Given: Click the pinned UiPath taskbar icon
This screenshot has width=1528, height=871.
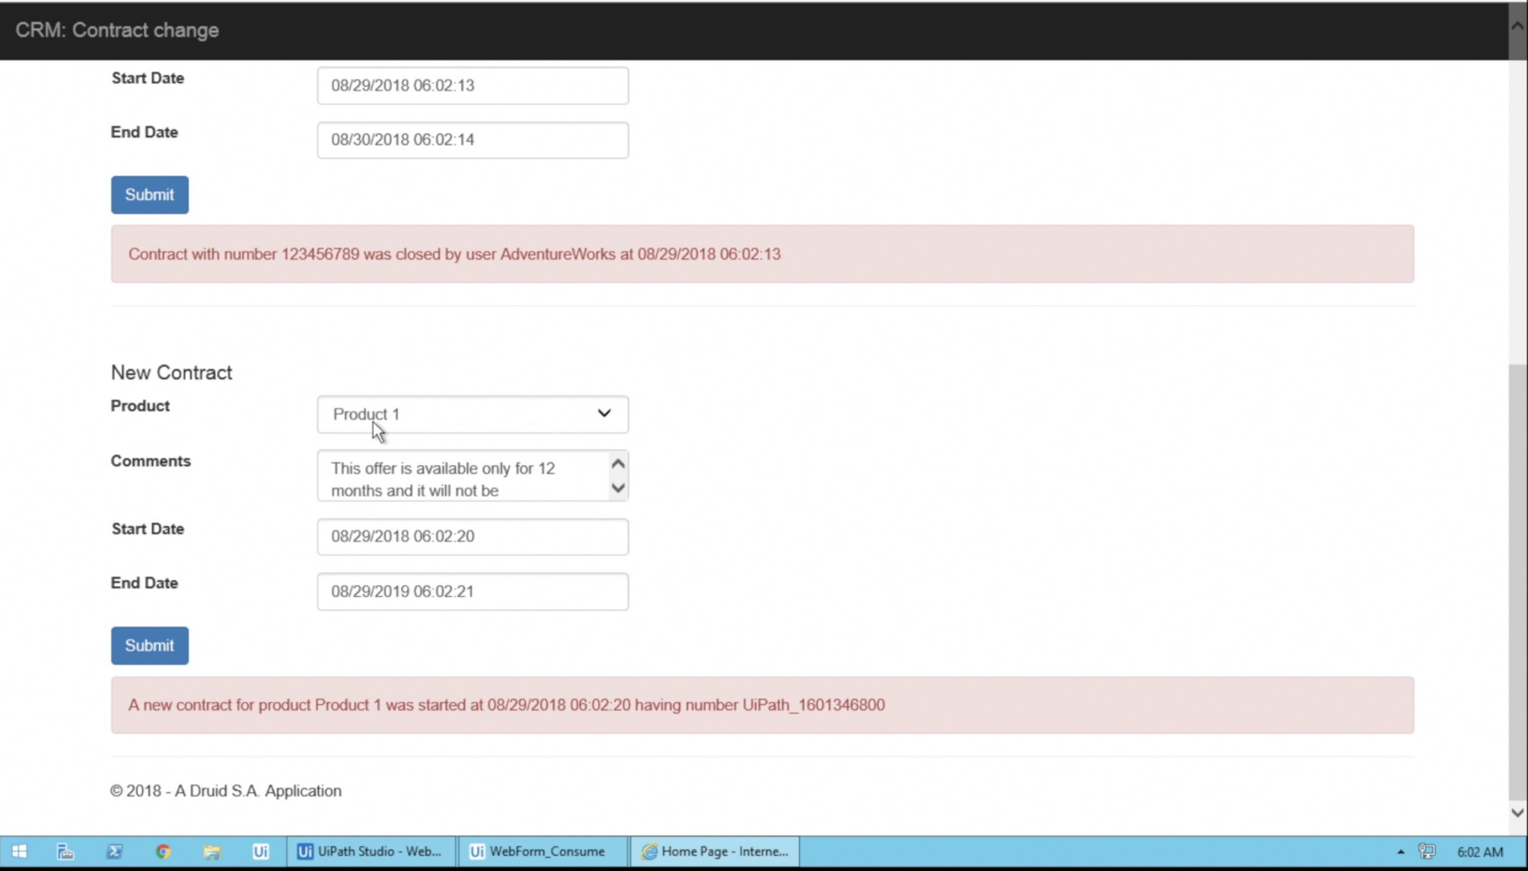Looking at the screenshot, I should [260, 850].
